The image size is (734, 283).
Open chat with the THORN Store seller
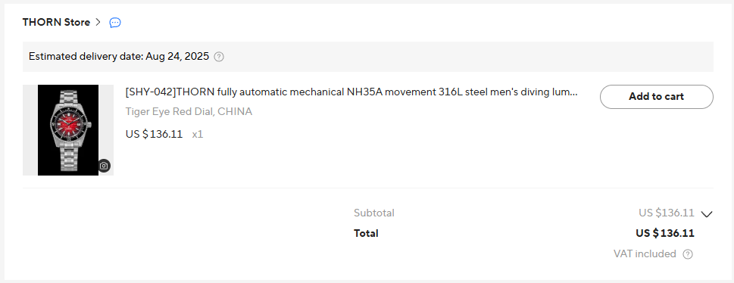pos(115,23)
